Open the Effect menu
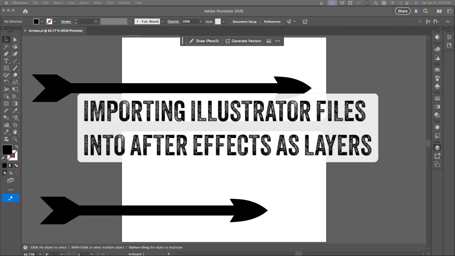 pyautogui.click(x=98, y=2)
